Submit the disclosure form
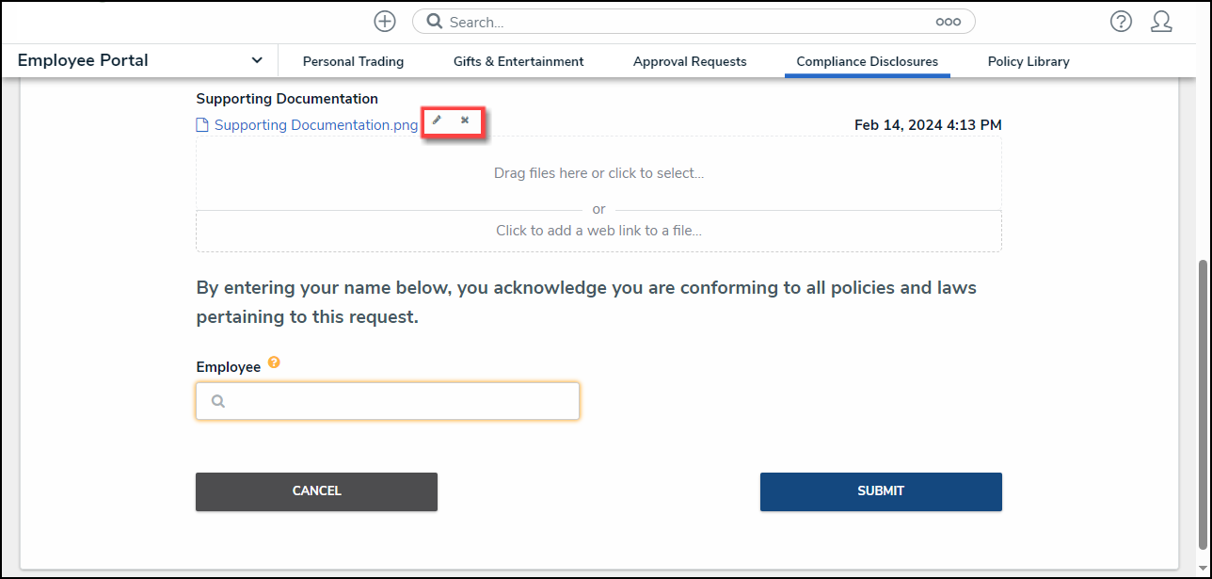1212x579 pixels. click(x=881, y=491)
